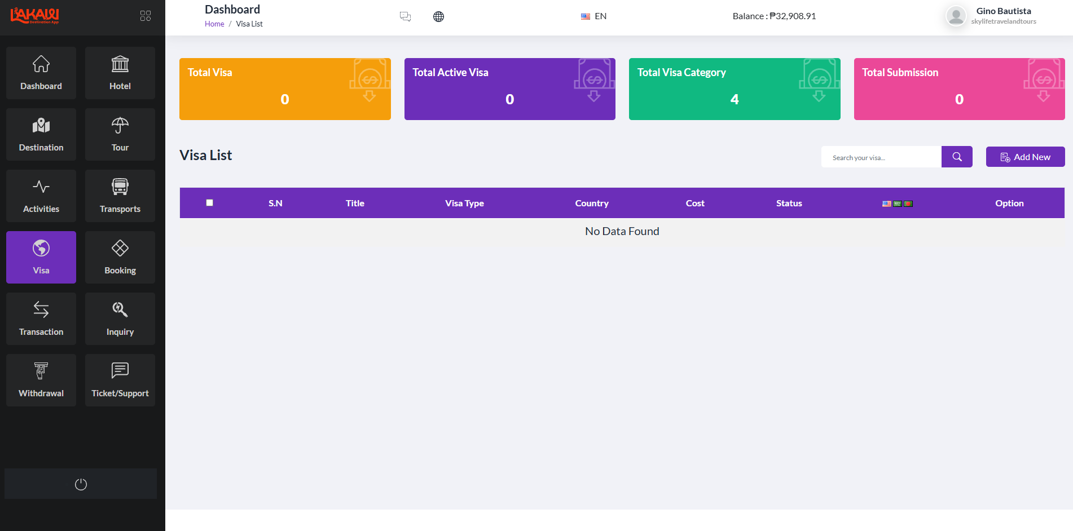
Task: Click the Cost column header
Action: click(695, 203)
